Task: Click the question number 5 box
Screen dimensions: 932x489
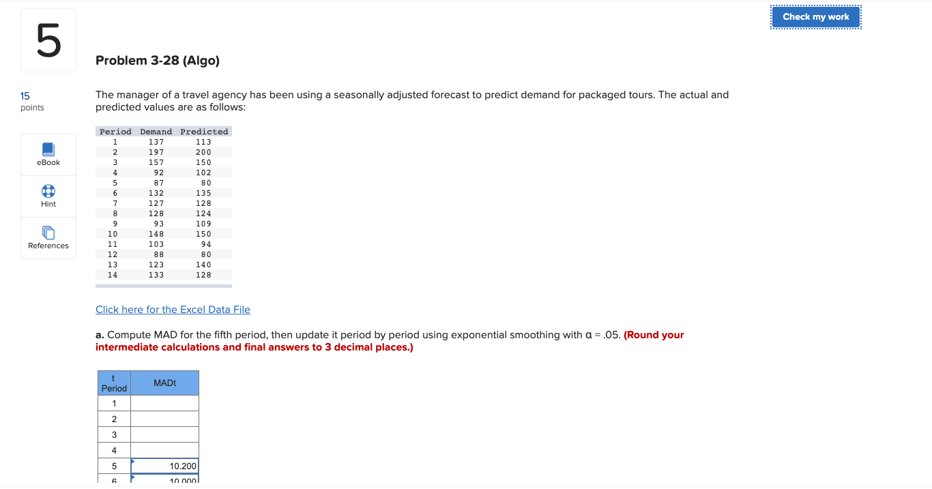Action: [x=48, y=40]
